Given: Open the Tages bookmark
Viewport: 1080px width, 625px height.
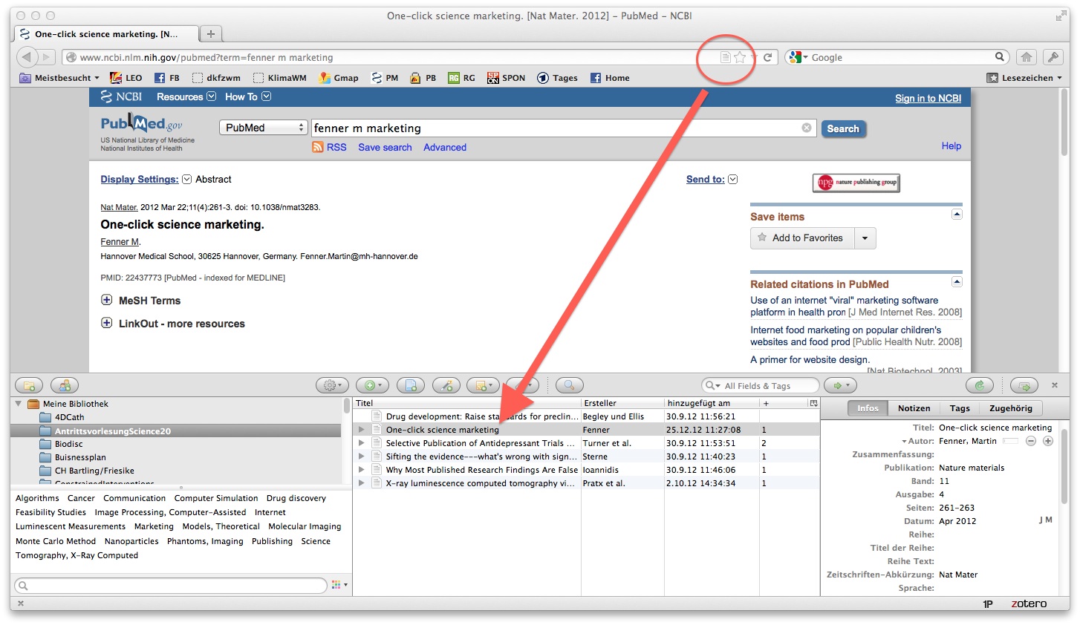Looking at the screenshot, I should 558,78.
